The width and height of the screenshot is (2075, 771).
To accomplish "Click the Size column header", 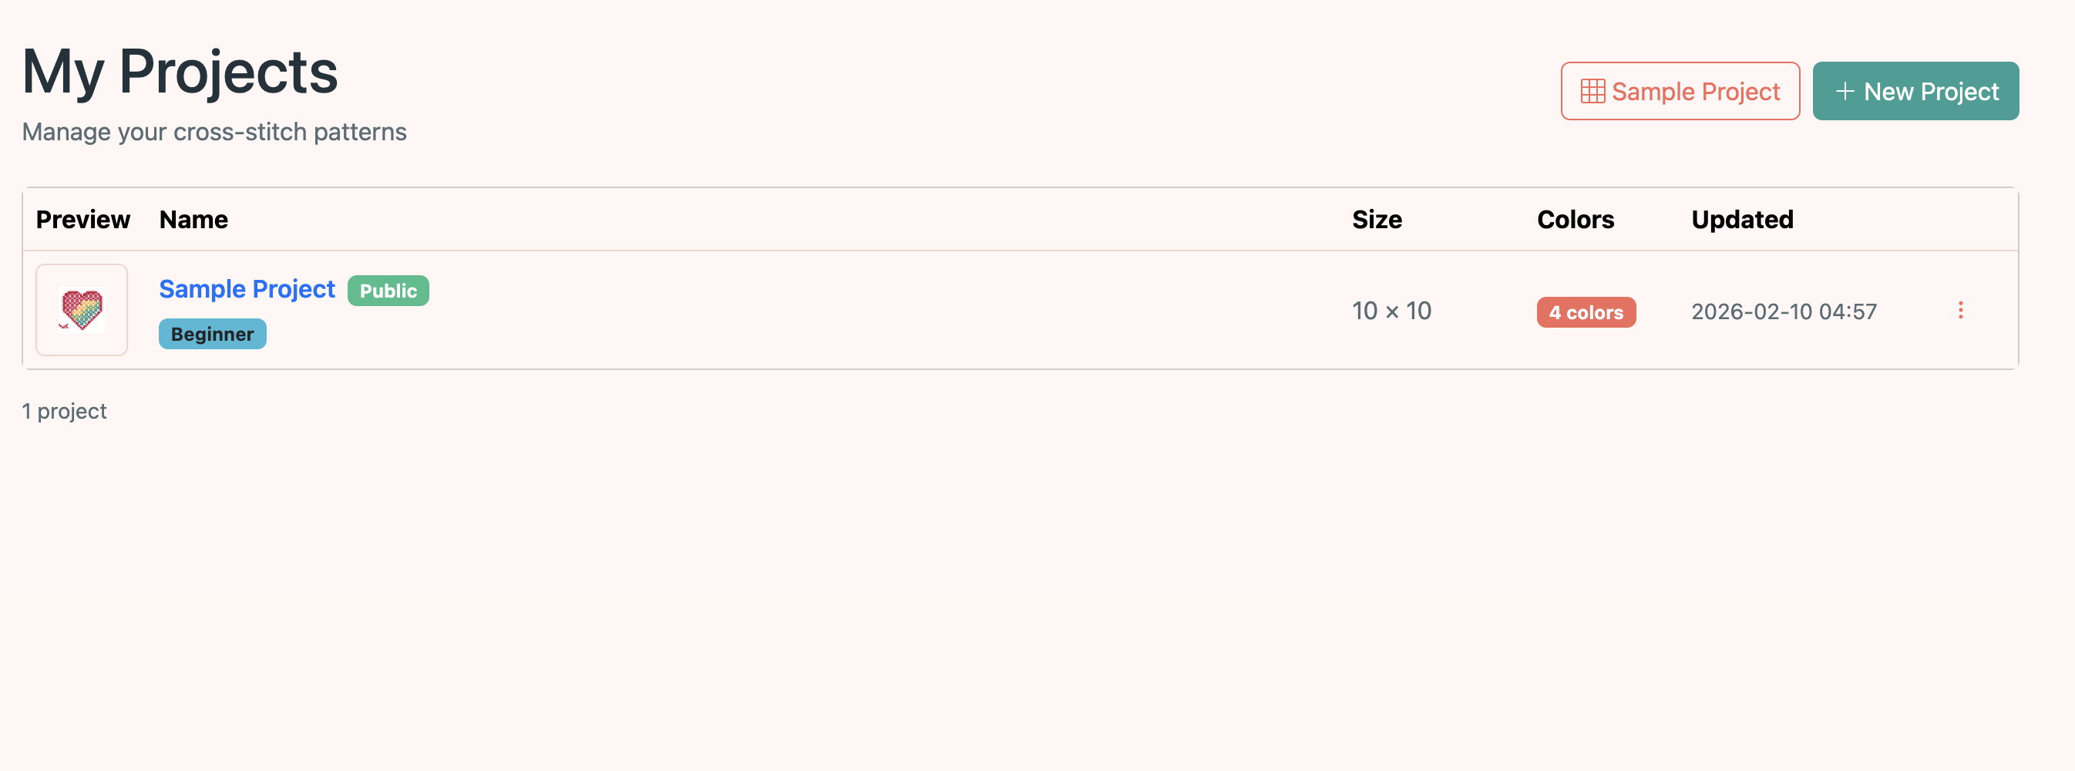I will [x=1377, y=218].
